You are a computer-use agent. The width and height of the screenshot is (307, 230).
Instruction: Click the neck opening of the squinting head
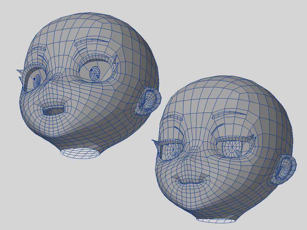click(x=217, y=220)
